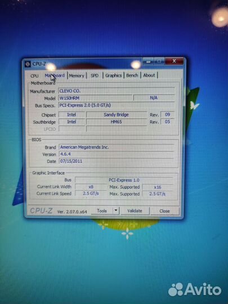Open the SPD tab

click(x=95, y=75)
